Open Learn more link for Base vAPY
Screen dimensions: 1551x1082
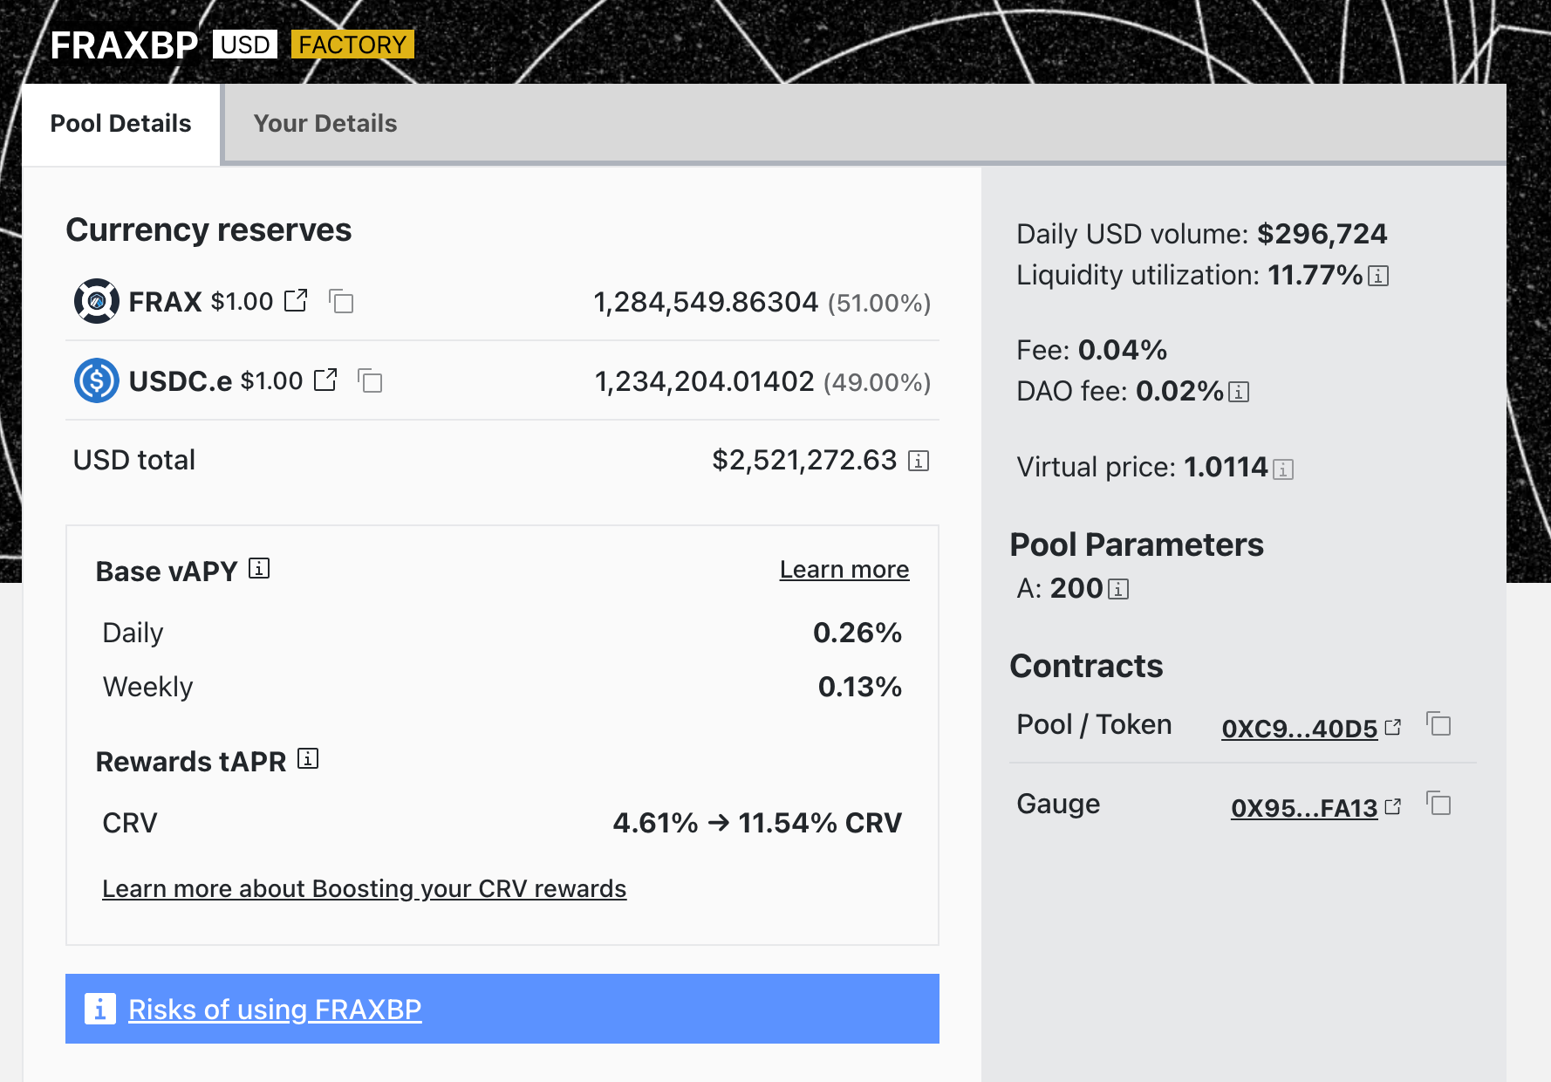(x=844, y=570)
